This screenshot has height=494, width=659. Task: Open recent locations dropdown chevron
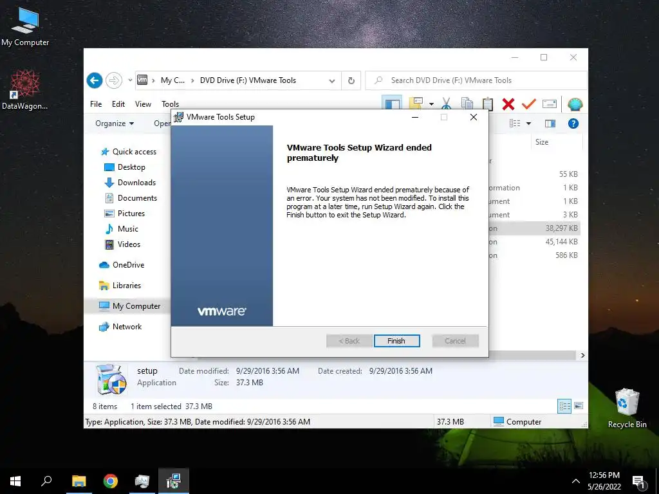click(130, 80)
